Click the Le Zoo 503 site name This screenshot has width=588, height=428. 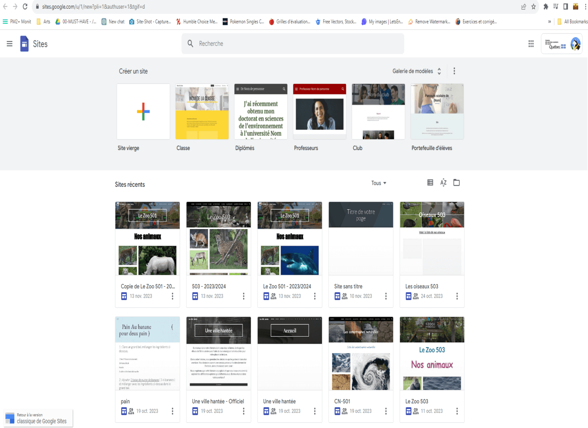417,401
